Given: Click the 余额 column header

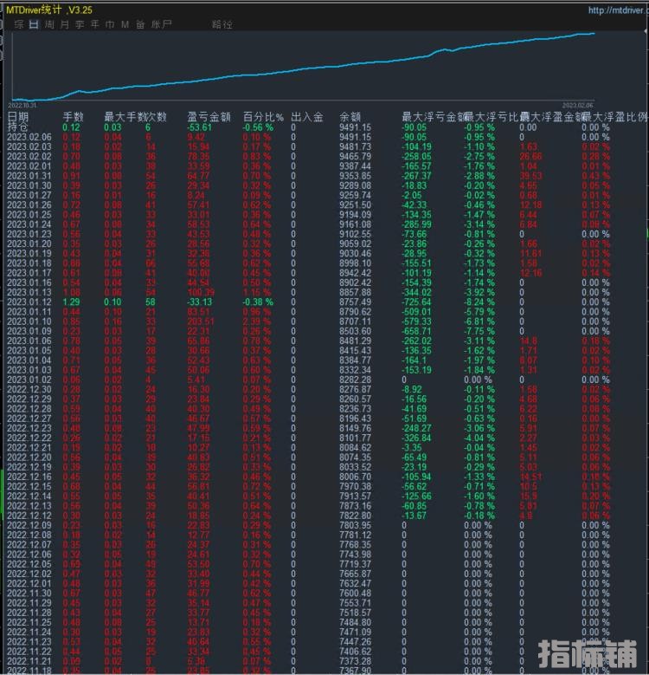Looking at the screenshot, I should click(350, 116).
